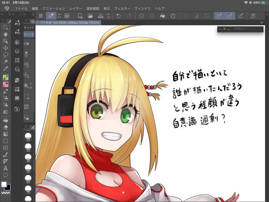Select the セット2 quick access set
The height and width of the screenshot is (202, 269).
29,34
